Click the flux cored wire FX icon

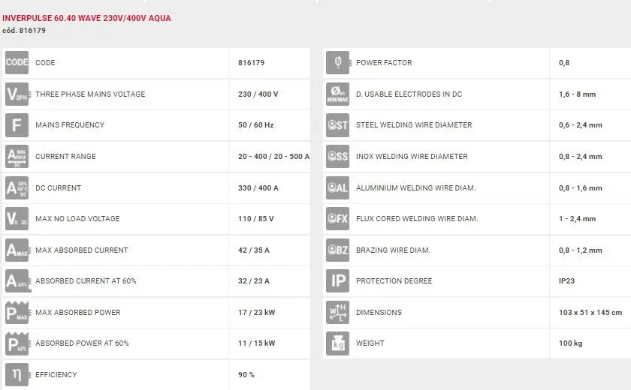tap(337, 219)
